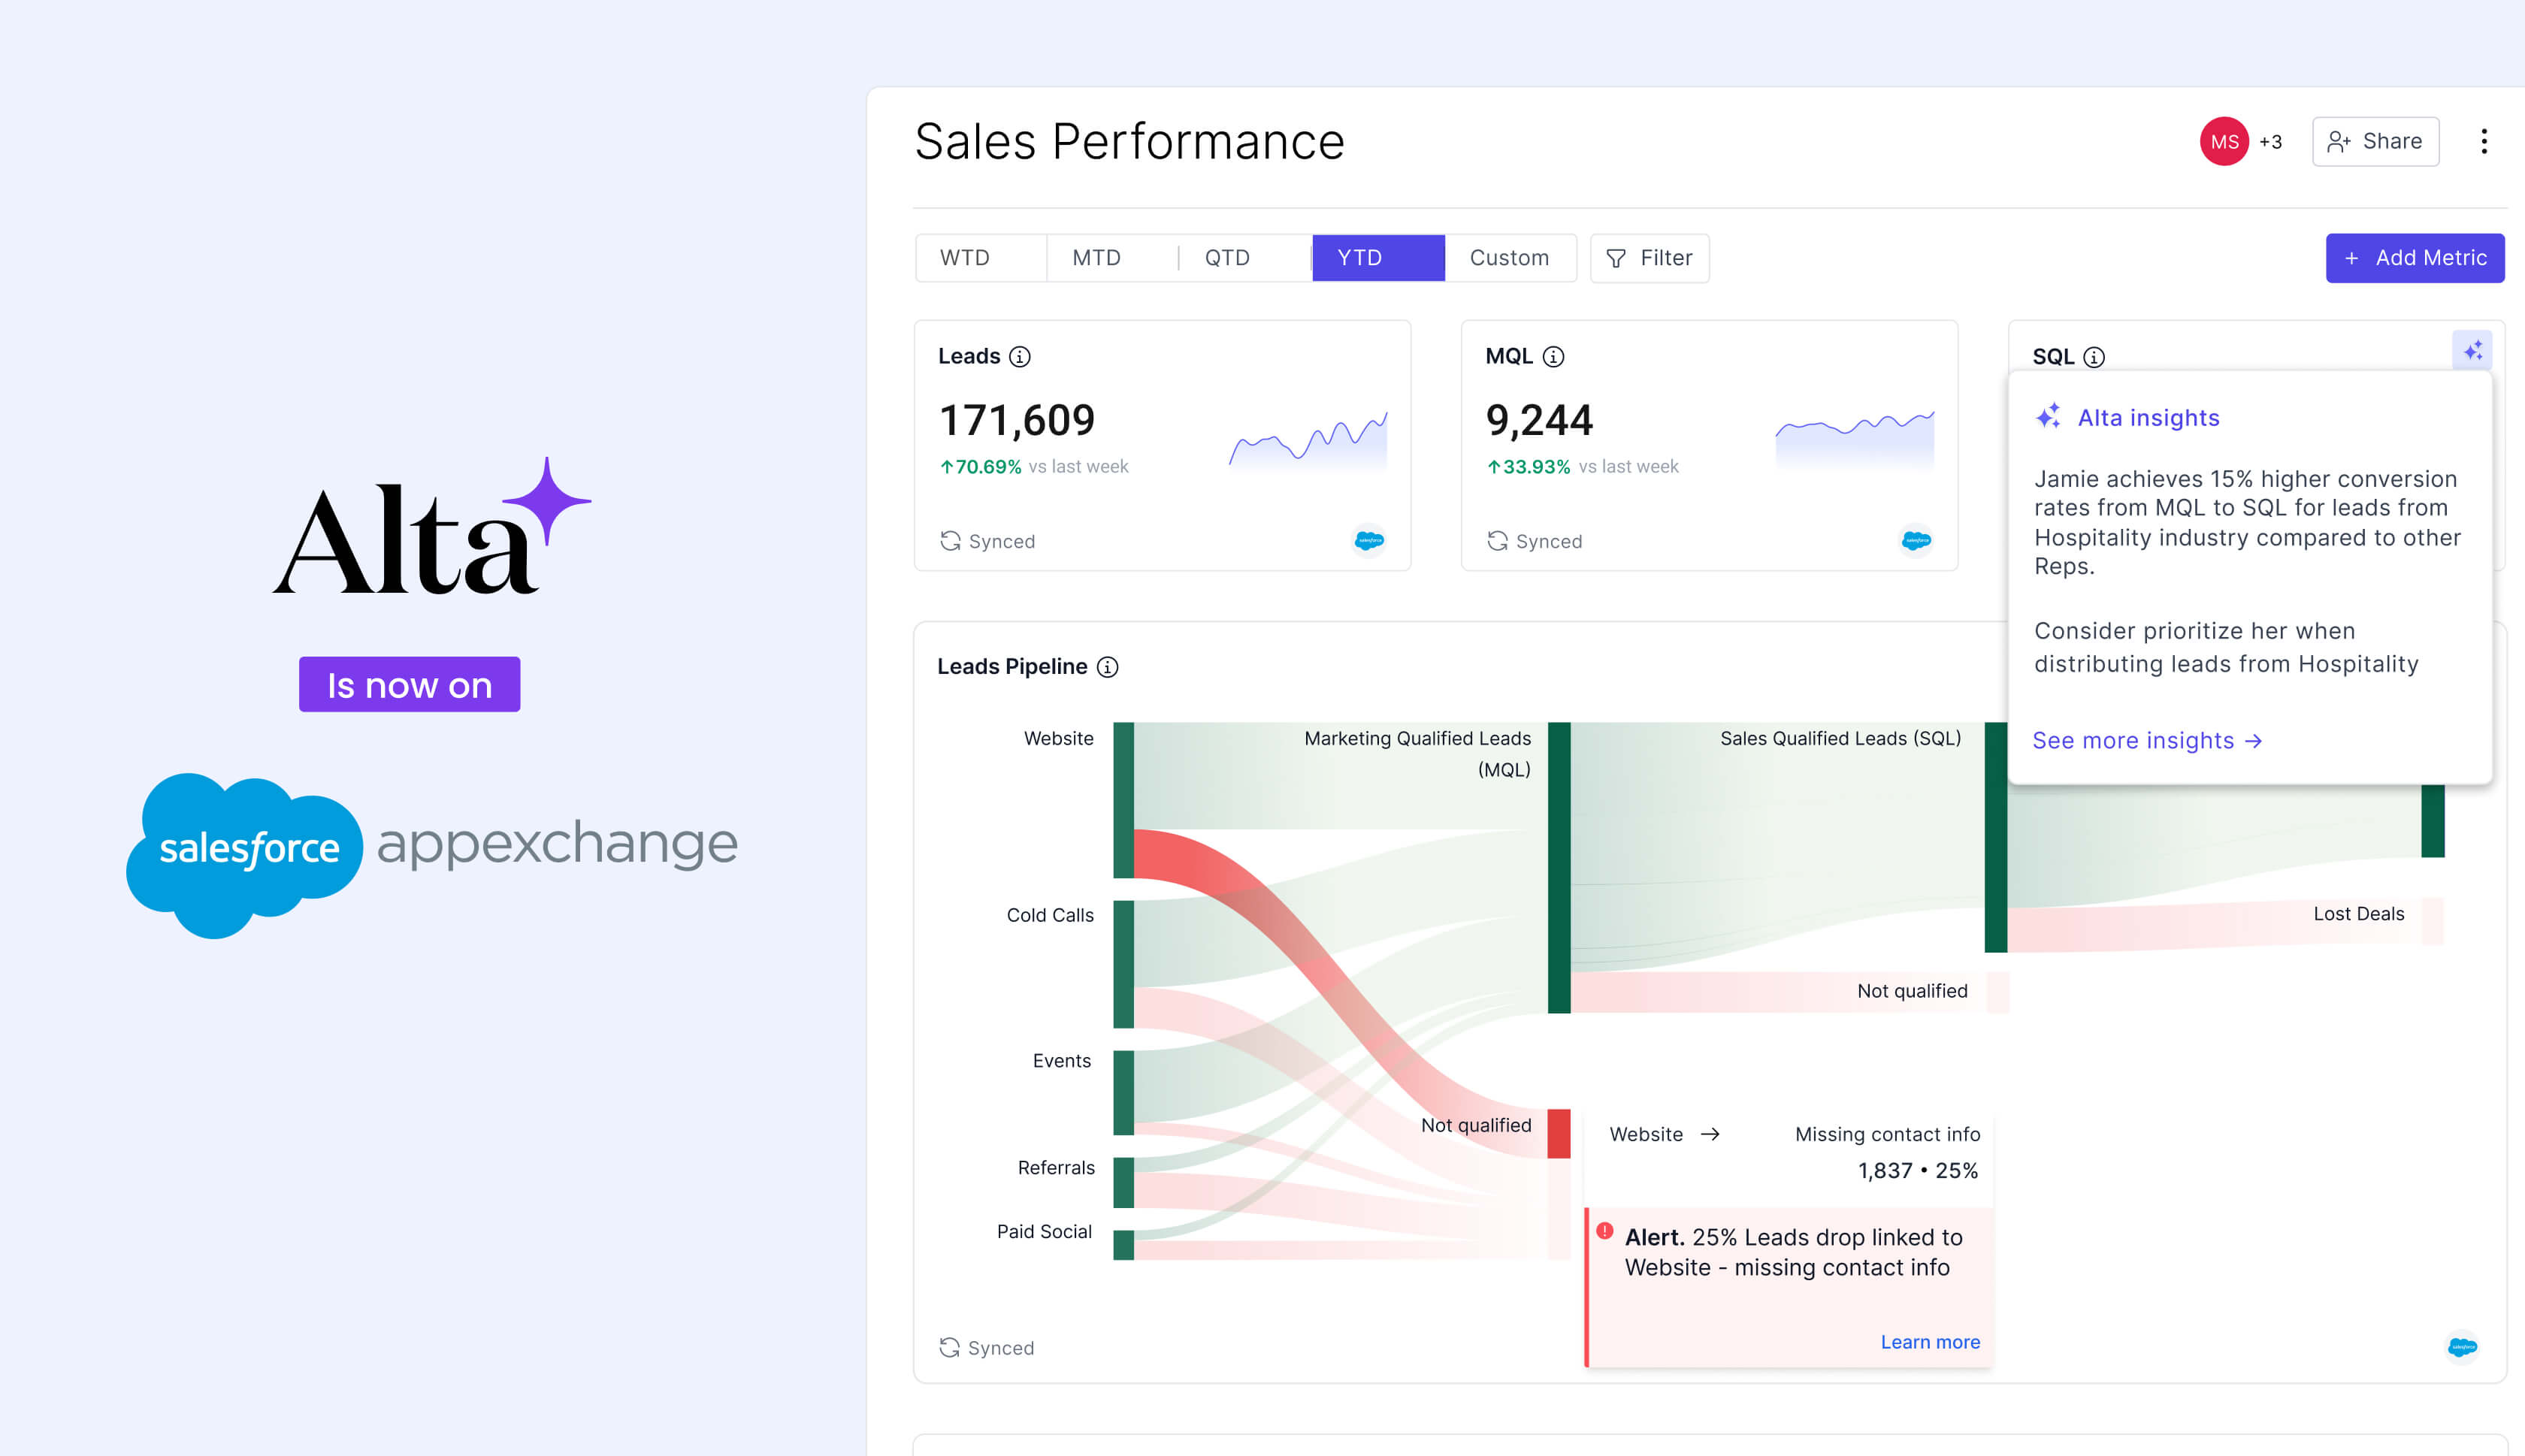The image size is (2525, 1456).
Task: Click the Share button
Action: point(2375,141)
